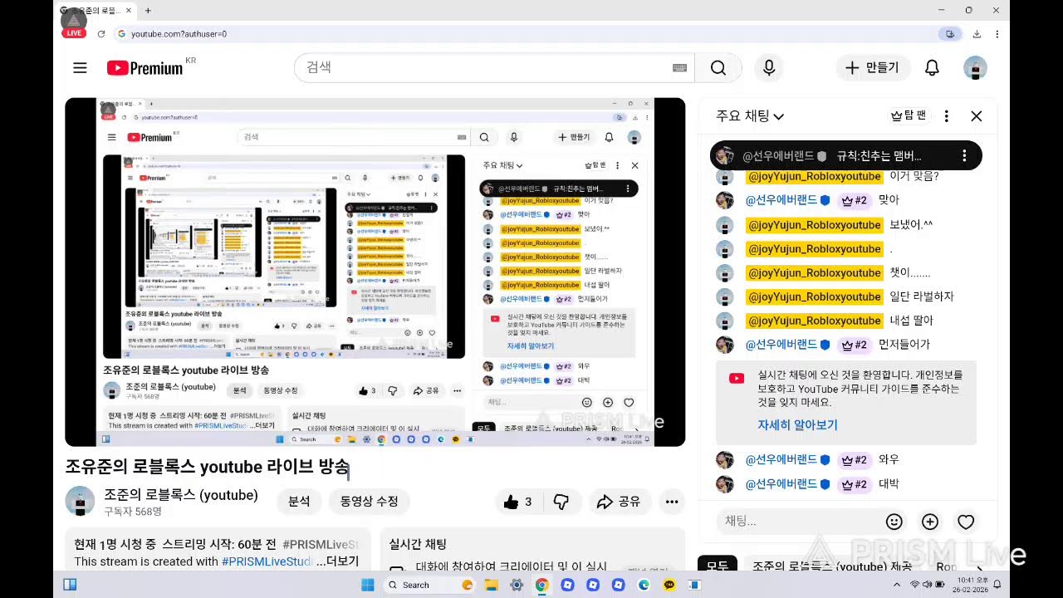Click the 채팅... message input field
Screen dimensions: 1063x598
click(799, 522)
